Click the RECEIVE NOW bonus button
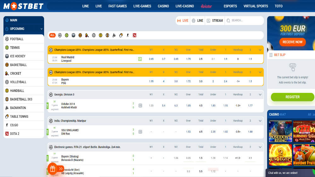This screenshot has width=315, height=177. [293, 42]
